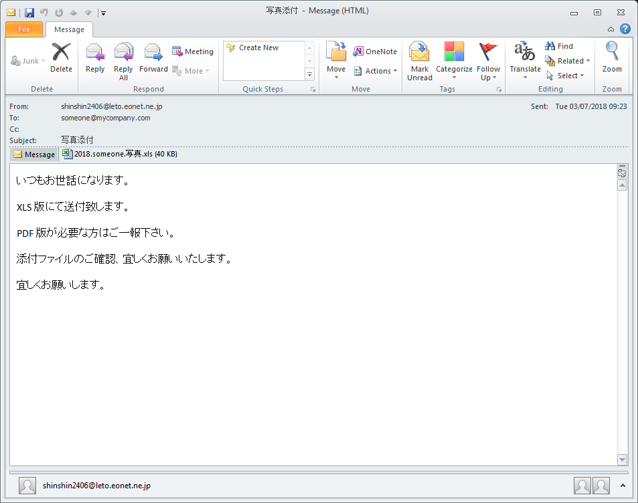The image size is (638, 503).
Task: Click the line PDF 版が必要な方はご一報下さい。
Action: [96, 233]
